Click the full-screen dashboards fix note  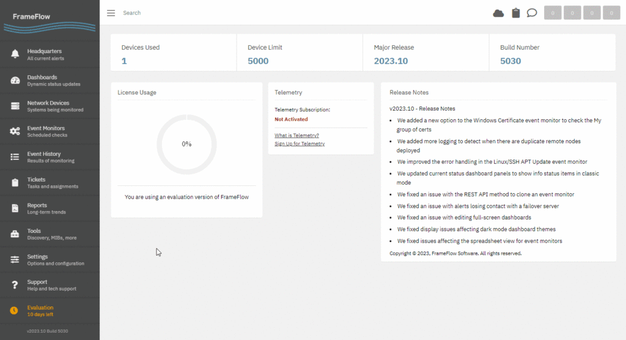pos(464,218)
